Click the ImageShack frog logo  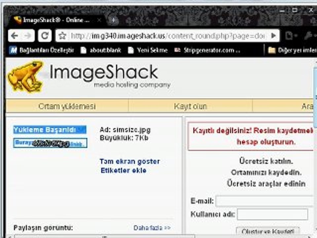pos(25,77)
